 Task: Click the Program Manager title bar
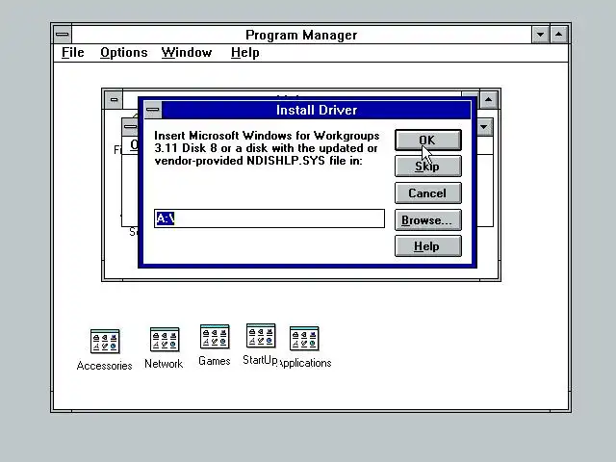pos(301,35)
